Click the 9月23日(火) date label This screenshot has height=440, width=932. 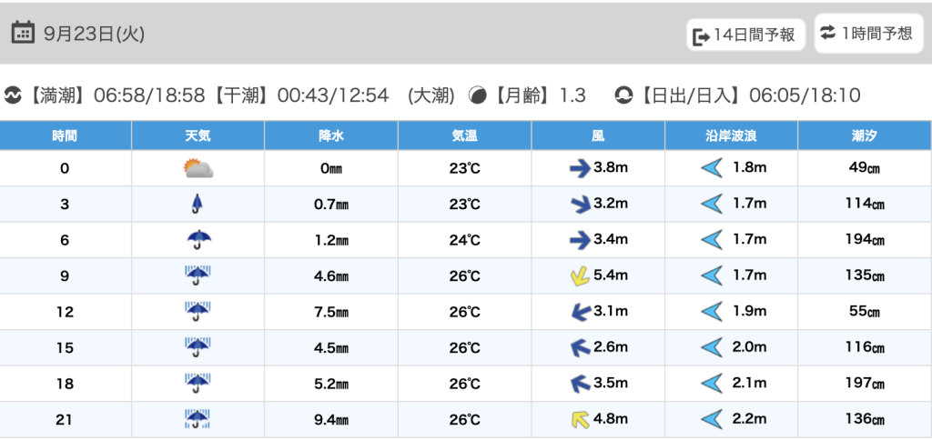[x=94, y=35]
